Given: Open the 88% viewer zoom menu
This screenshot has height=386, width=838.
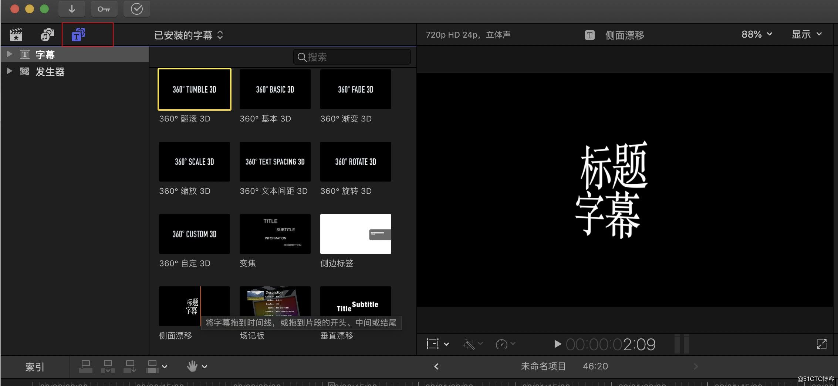Looking at the screenshot, I should [x=757, y=34].
